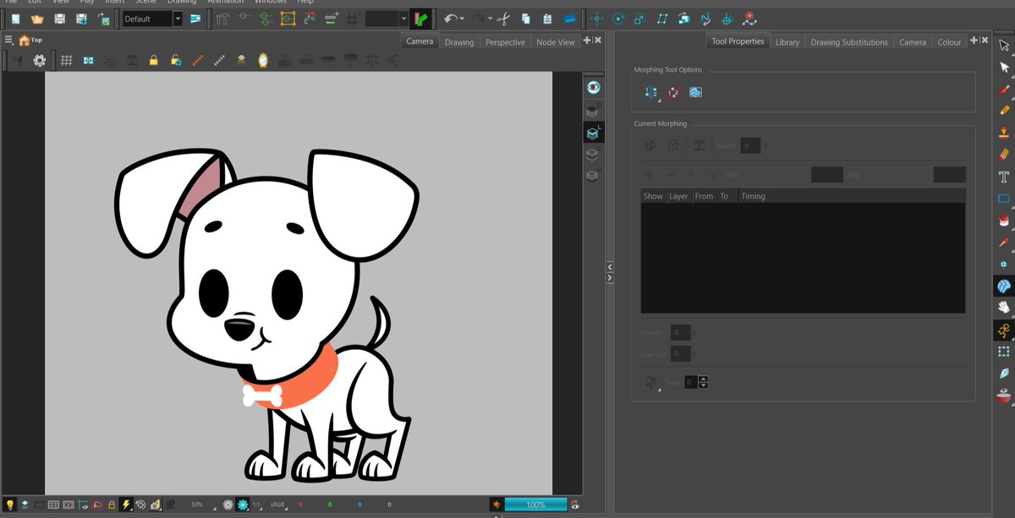Select the Translate tool in top toolbar
The image size is (1015, 518).
click(x=597, y=19)
